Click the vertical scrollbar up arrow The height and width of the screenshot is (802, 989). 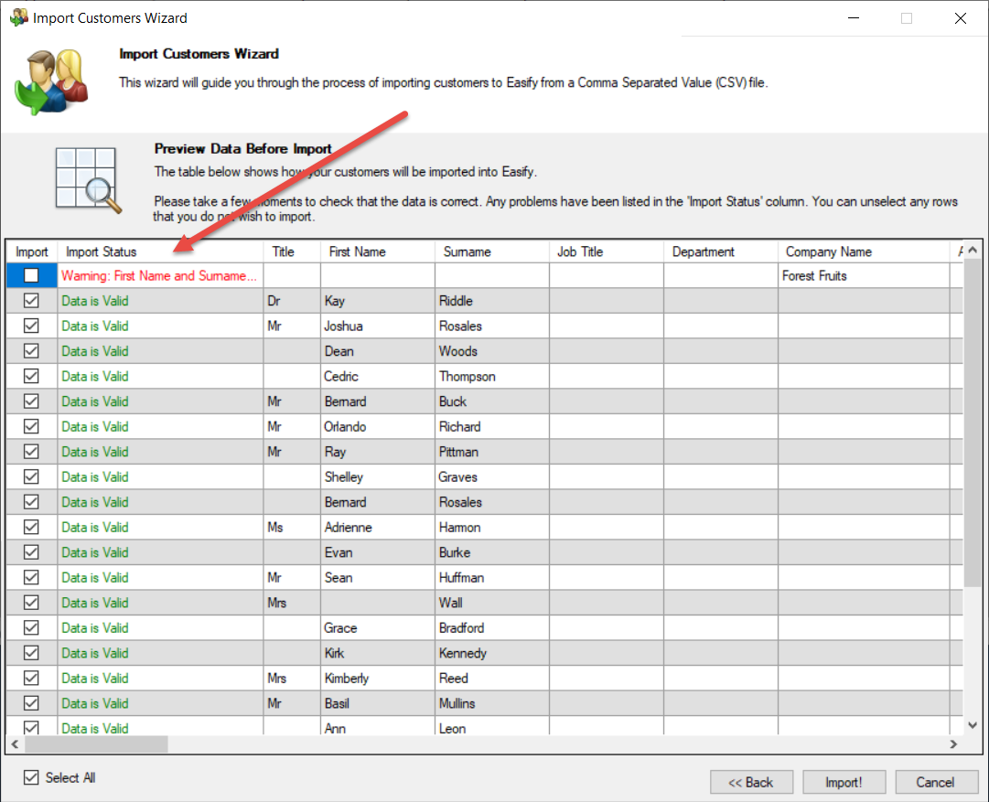[973, 251]
